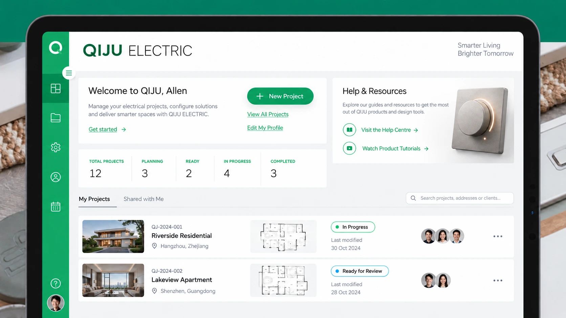Image resolution: width=566 pixels, height=318 pixels.
Task: Open the user account icon in sidebar
Action: click(x=56, y=177)
